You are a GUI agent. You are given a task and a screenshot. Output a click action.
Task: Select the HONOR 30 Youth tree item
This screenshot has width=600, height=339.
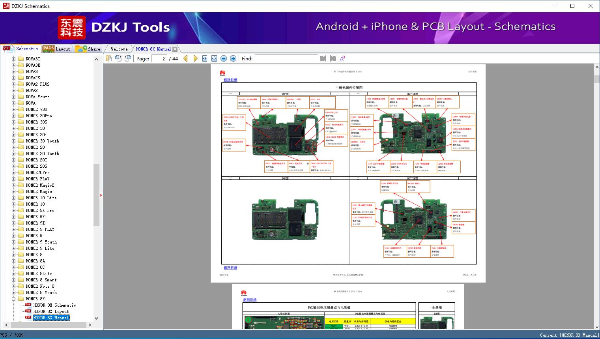point(43,141)
